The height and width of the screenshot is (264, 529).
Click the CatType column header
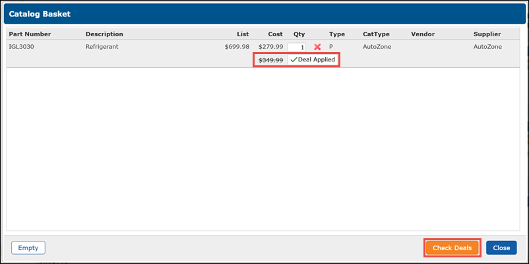pyautogui.click(x=377, y=34)
